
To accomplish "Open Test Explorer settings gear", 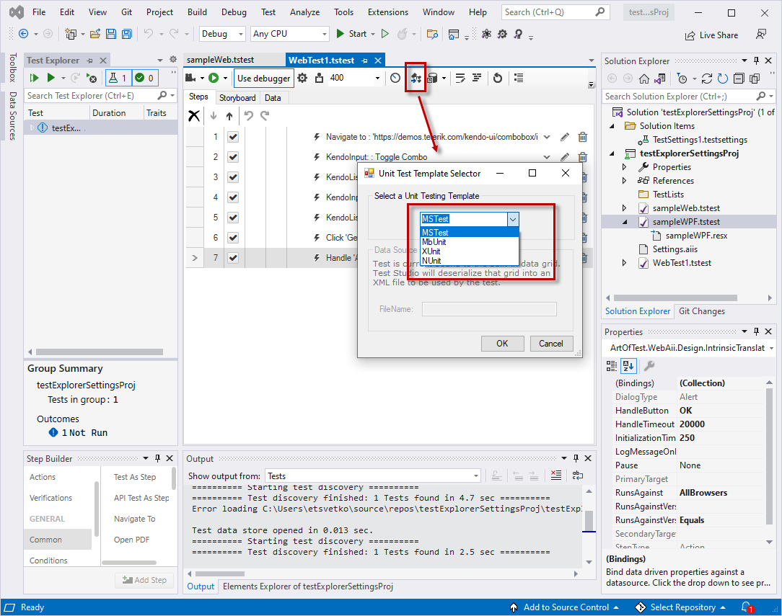I will [173, 60].
